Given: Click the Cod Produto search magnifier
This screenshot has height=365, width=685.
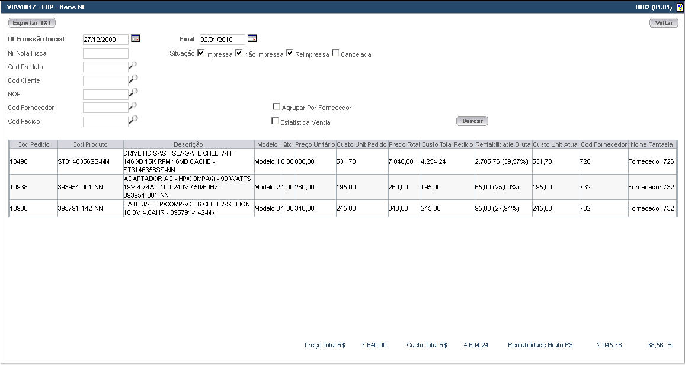Looking at the screenshot, I should (x=133, y=66).
